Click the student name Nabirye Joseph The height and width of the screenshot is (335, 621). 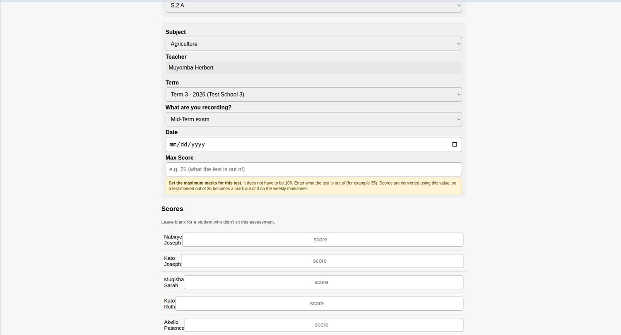(173, 240)
